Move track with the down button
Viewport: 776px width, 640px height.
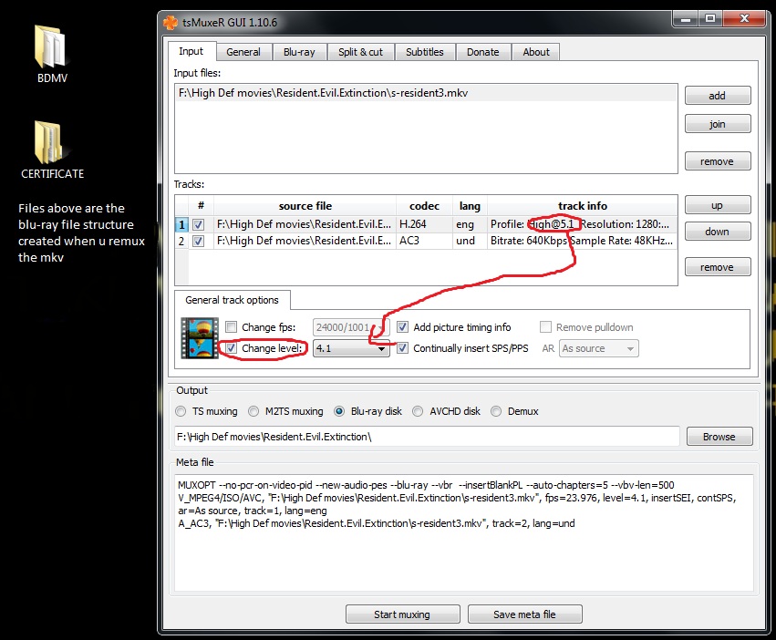pyautogui.click(x=718, y=232)
